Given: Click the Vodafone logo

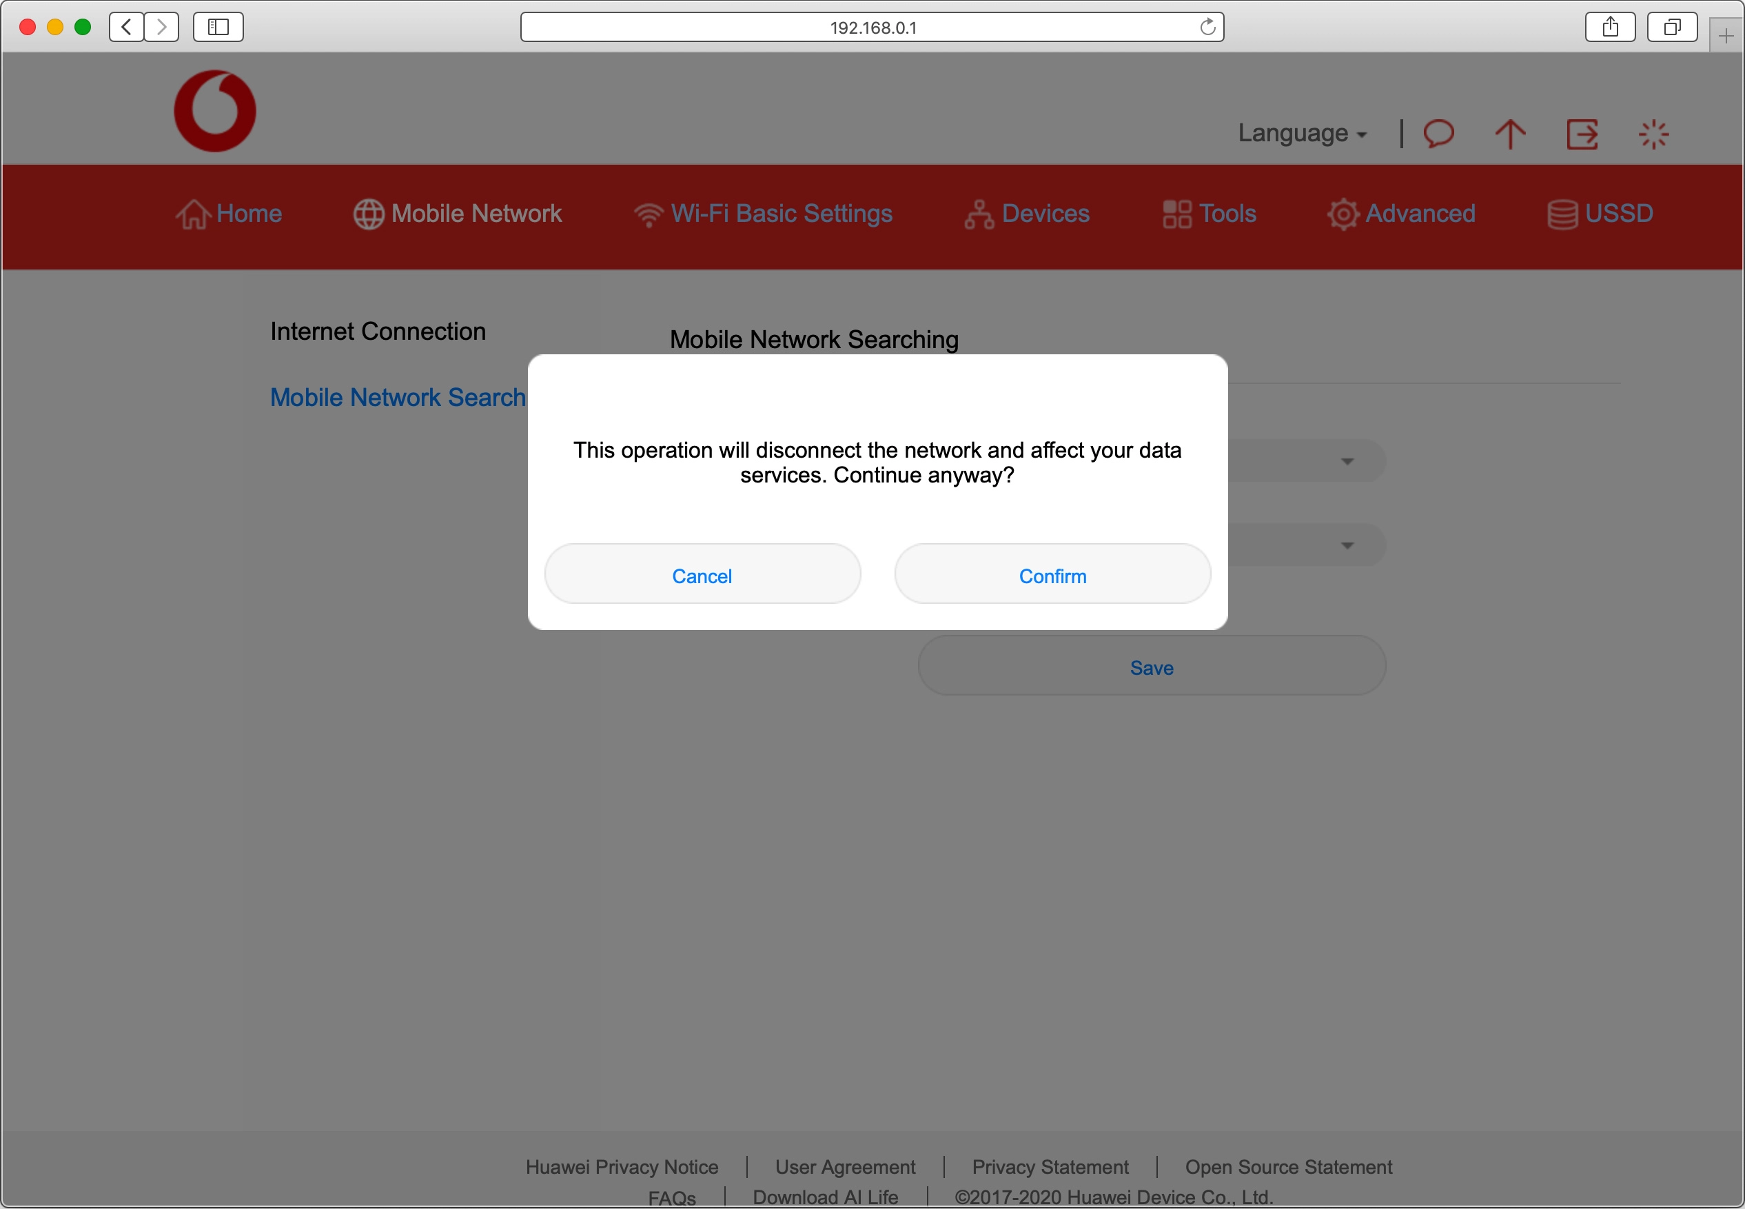Looking at the screenshot, I should (x=214, y=110).
